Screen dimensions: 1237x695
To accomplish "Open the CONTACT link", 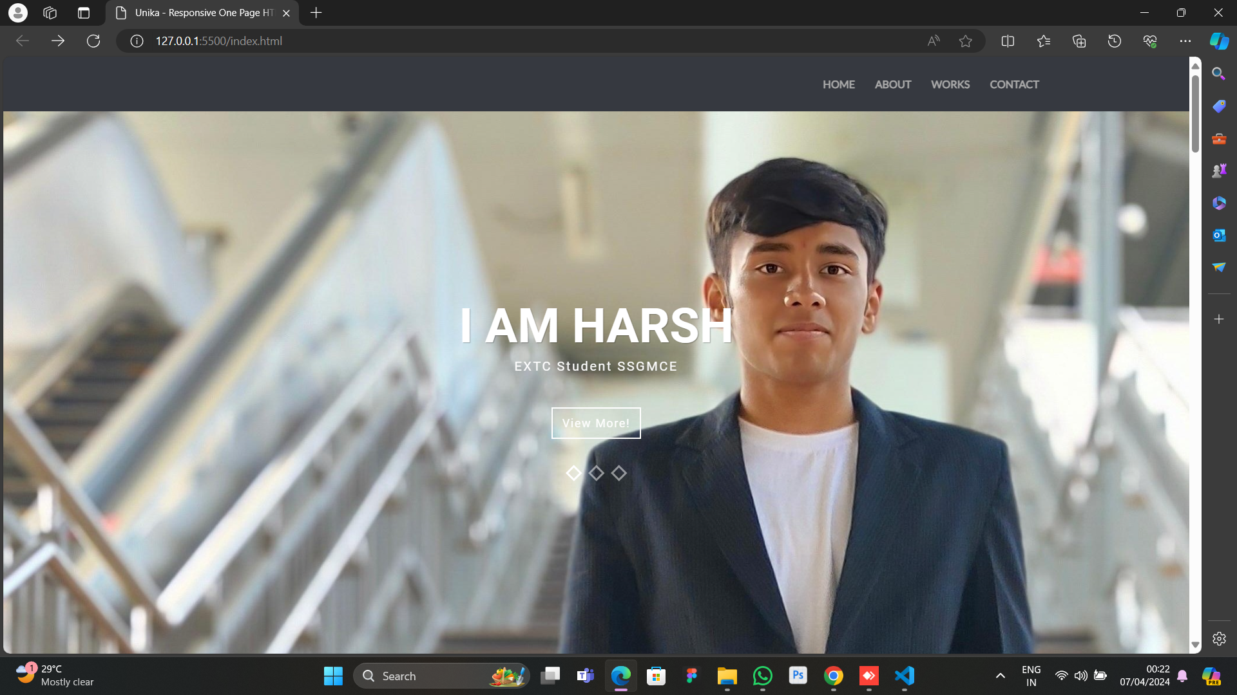I will (x=1014, y=84).
